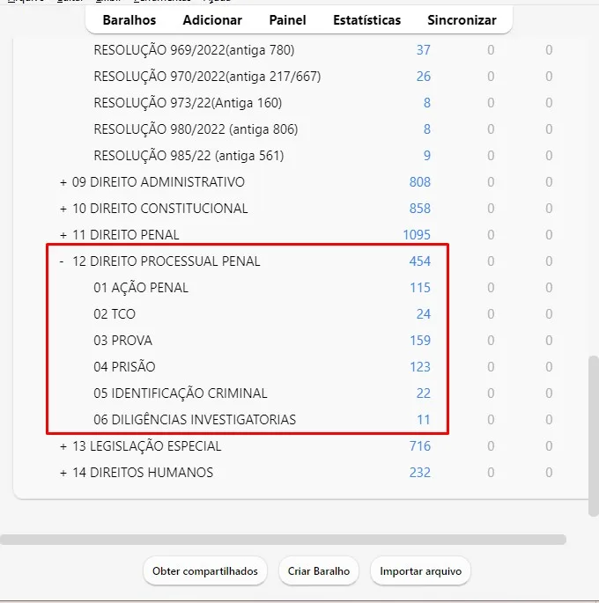Switch to the Painel tab

point(287,20)
